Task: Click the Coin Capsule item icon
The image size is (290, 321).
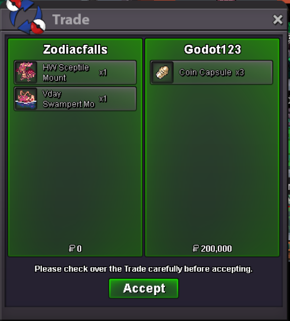Action: pos(162,72)
